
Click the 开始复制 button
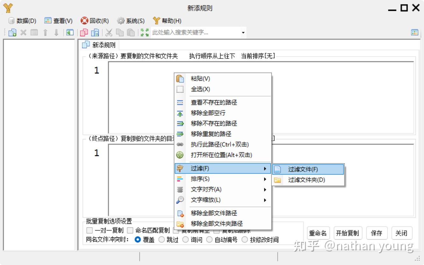pyautogui.click(x=347, y=233)
